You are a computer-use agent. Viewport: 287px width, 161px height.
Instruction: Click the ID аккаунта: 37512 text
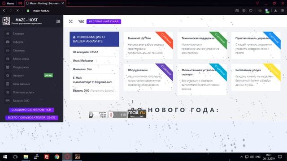click(x=86, y=52)
